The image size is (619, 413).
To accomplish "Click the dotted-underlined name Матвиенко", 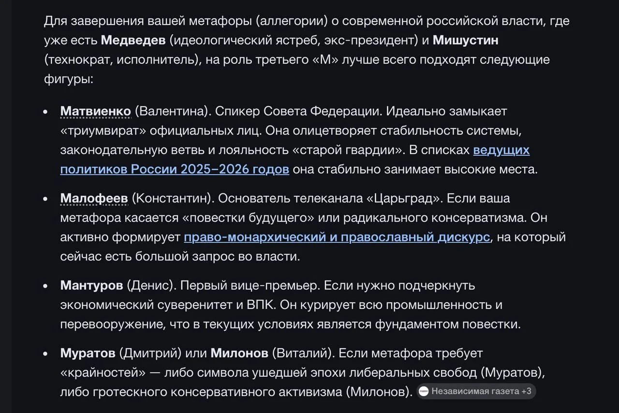I will (95, 111).
